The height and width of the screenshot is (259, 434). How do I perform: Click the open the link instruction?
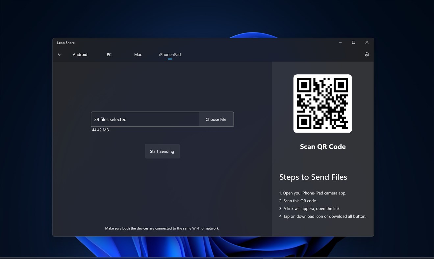point(309,208)
